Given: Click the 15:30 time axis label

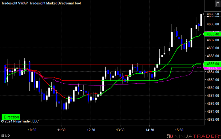Looking at the screenshot, I should [x=179, y=130].
